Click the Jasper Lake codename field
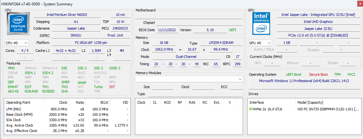The height and width of the screenshot is (139, 363). [x=76, y=28]
